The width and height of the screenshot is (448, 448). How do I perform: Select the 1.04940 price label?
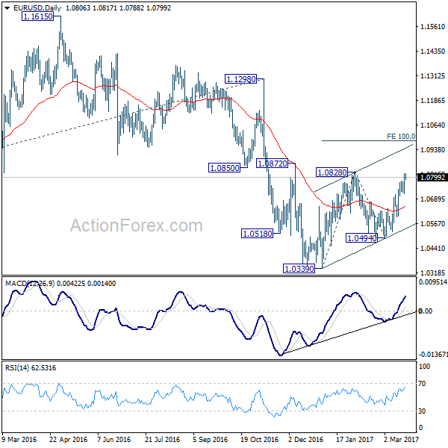tap(361, 237)
